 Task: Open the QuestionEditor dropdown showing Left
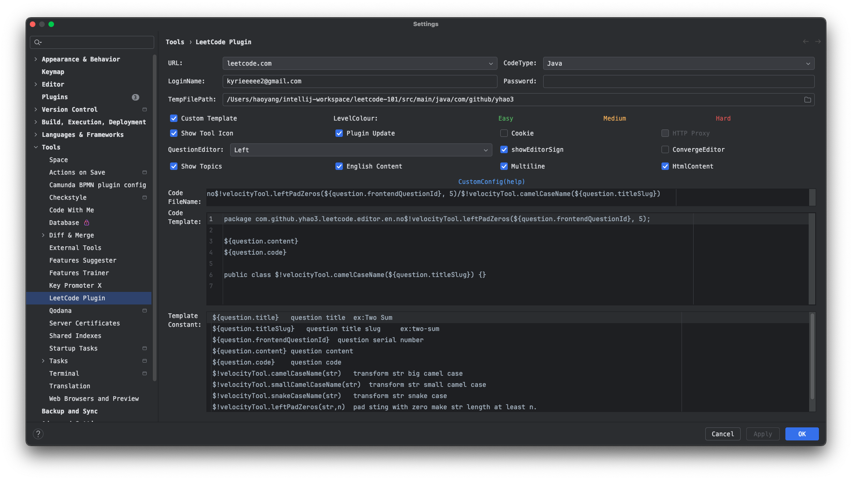(x=361, y=150)
